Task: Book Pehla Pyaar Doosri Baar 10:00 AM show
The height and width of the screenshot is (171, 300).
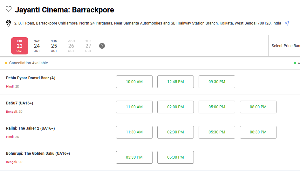Action: coord(134,82)
